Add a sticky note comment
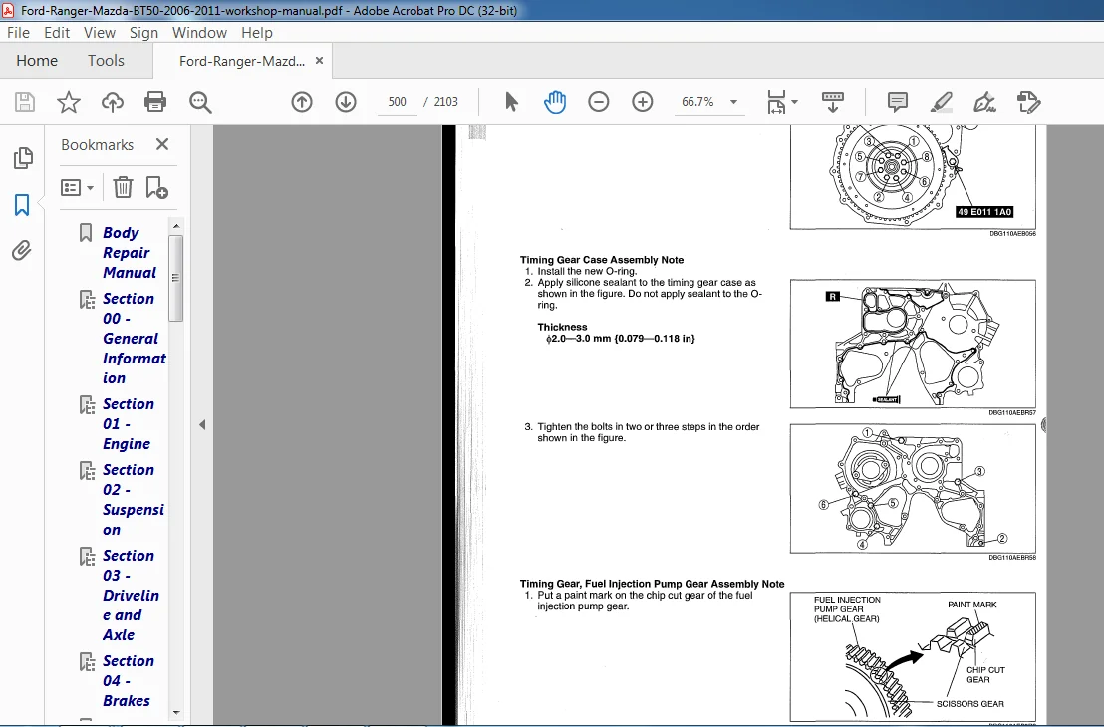Viewport: 1104px width, 727px height. point(898,102)
